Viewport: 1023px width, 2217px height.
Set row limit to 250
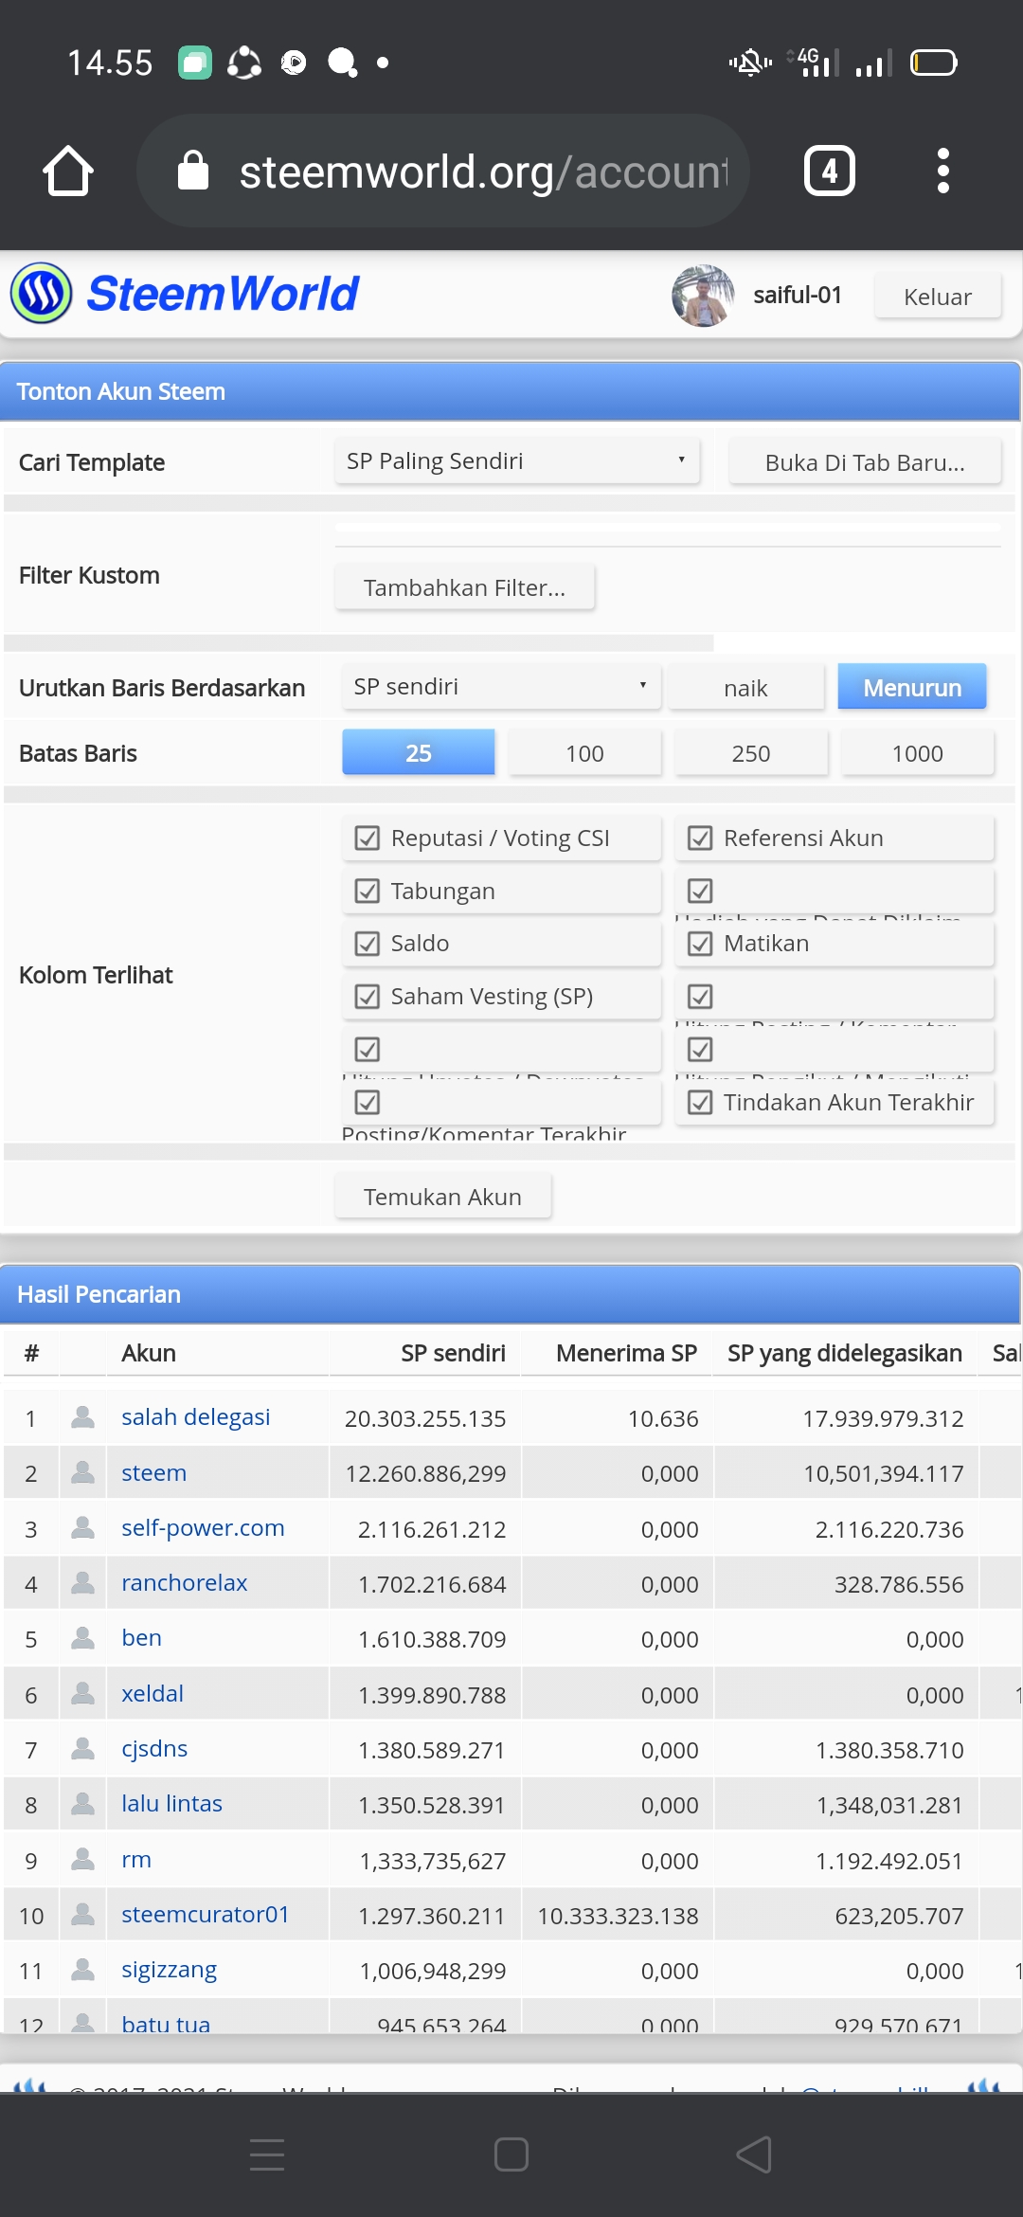pyautogui.click(x=751, y=753)
